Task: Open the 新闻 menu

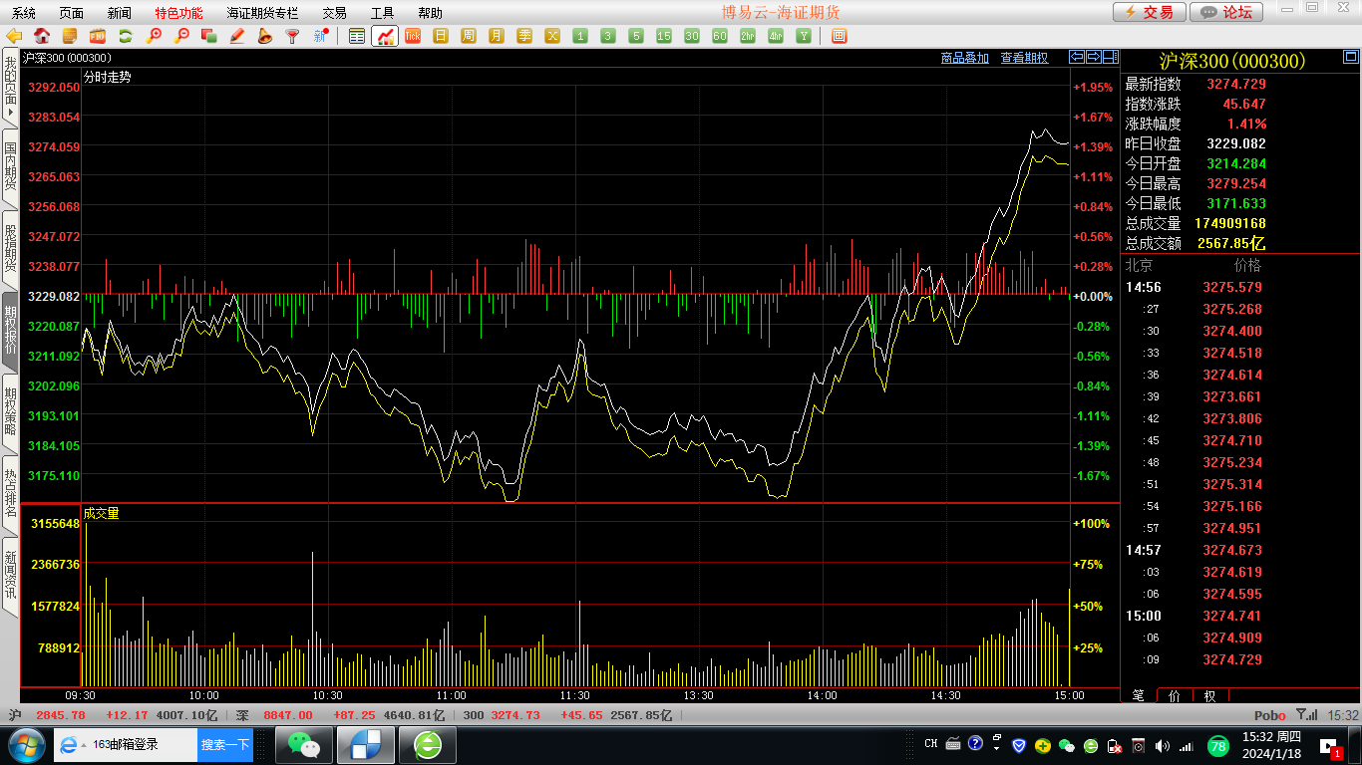Action: click(119, 13)
